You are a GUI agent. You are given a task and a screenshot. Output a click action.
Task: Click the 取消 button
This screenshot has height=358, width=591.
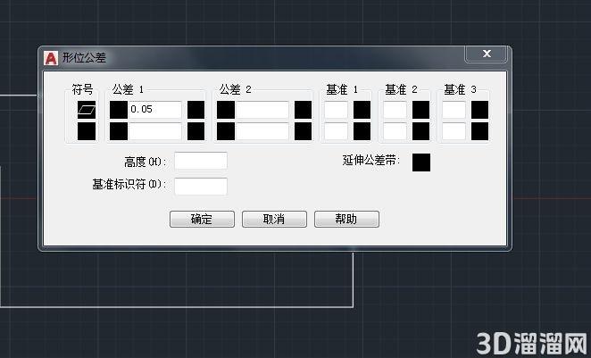click(x=274, y=219)
